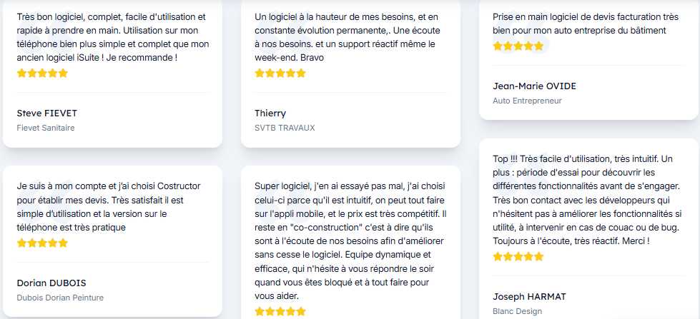This screenshot has height=319, width=700.
Task: Click the review text starting "Très bon logiciel"
Action: coord(112,36)
